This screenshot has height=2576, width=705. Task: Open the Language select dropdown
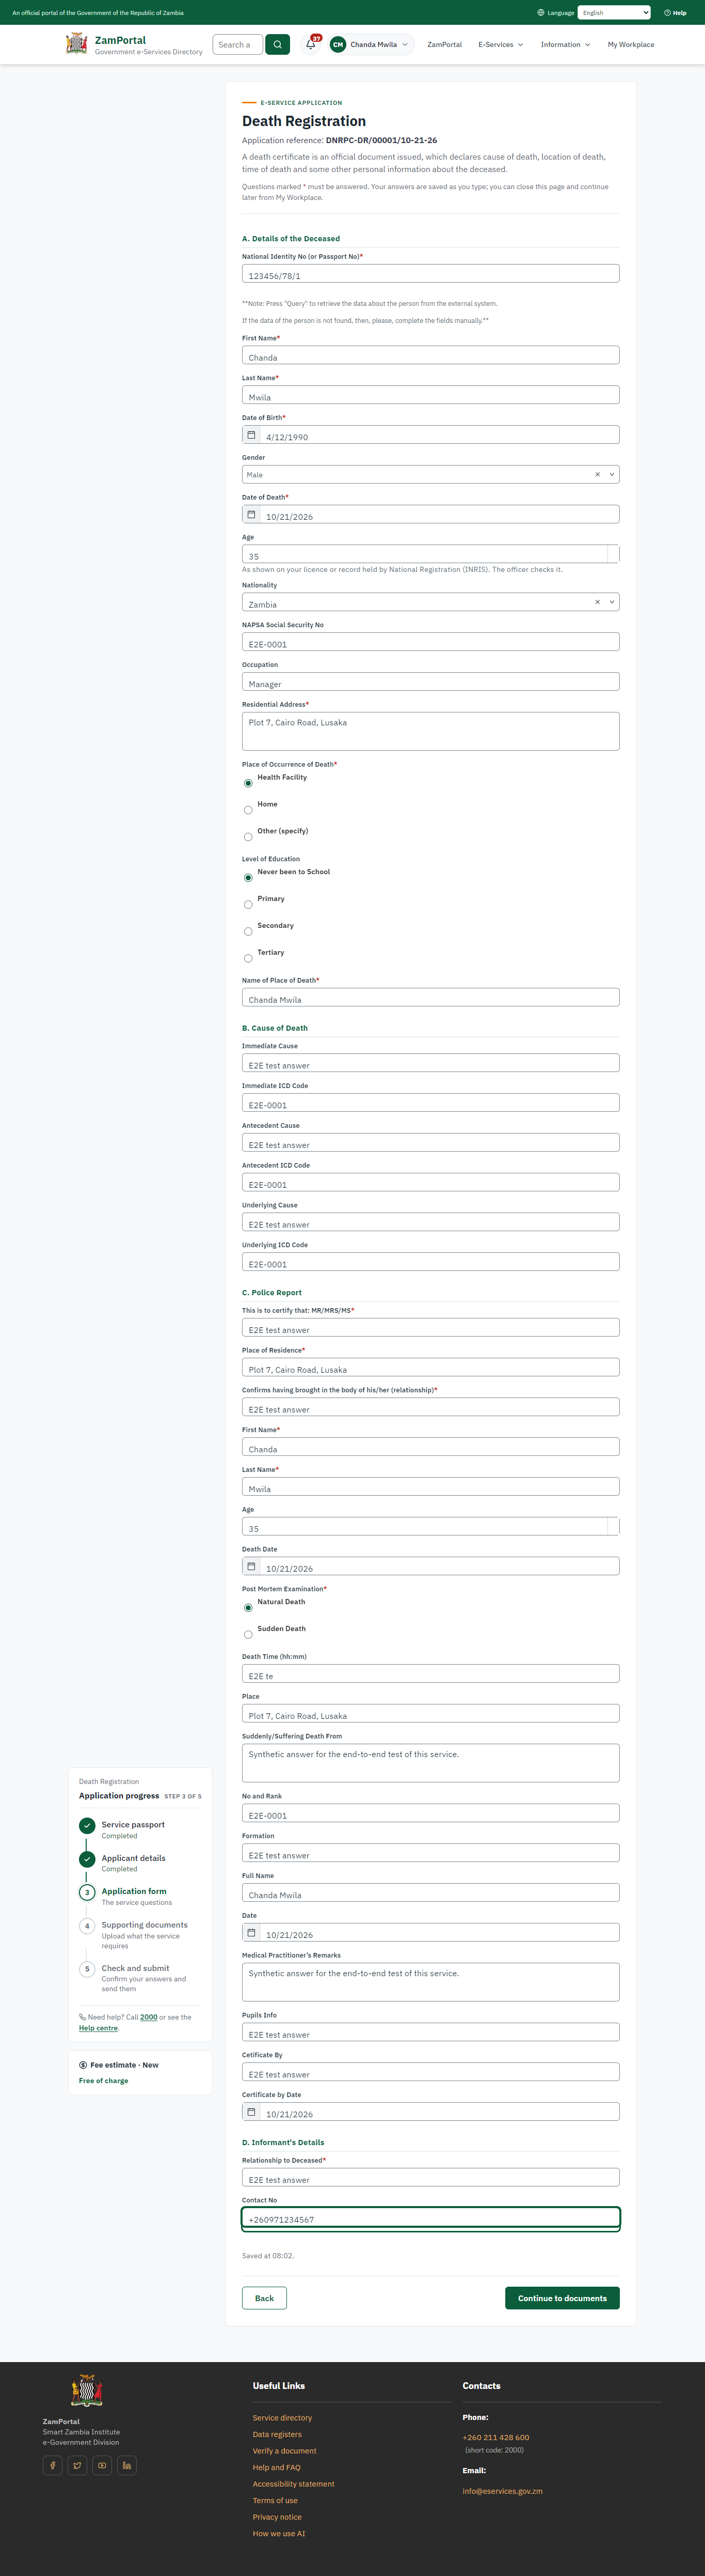point(614,13)
